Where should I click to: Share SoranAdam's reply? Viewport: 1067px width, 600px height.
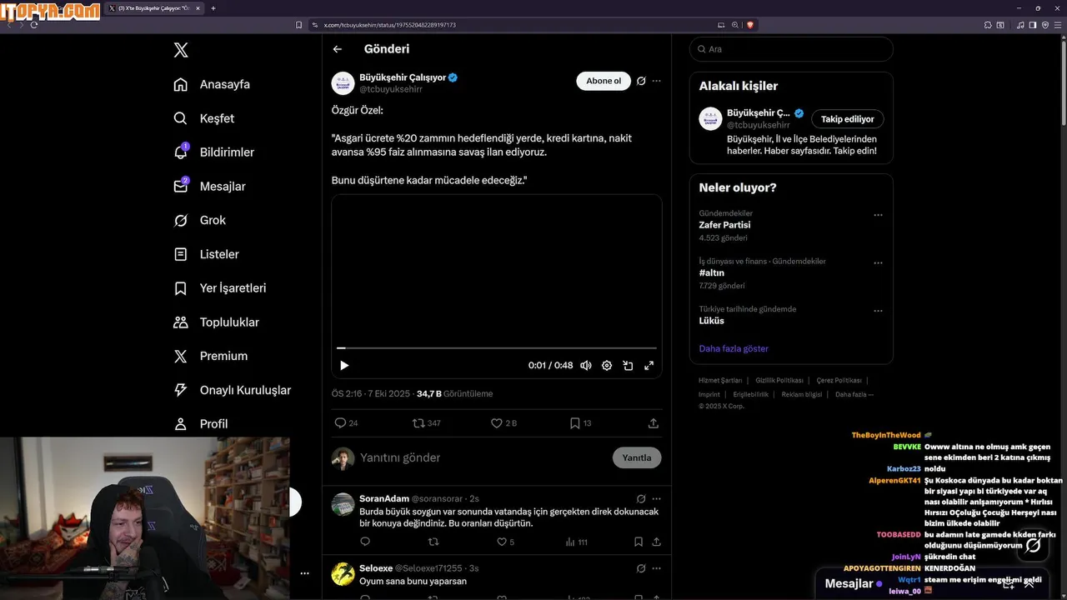(x=656, y=542)
